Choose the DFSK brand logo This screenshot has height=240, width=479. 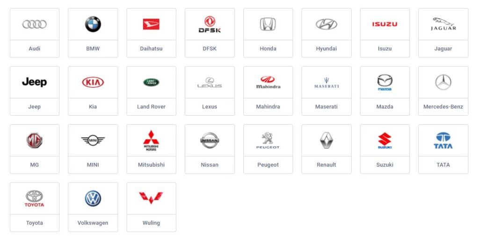[210, 24]
